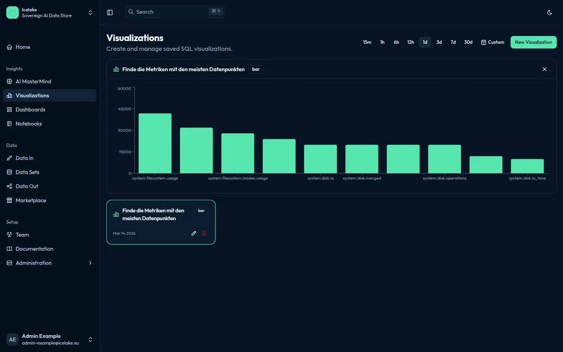Click the Marketplace store icon
The width and height of the screenshot is (563, 352).
pos(9,200)
